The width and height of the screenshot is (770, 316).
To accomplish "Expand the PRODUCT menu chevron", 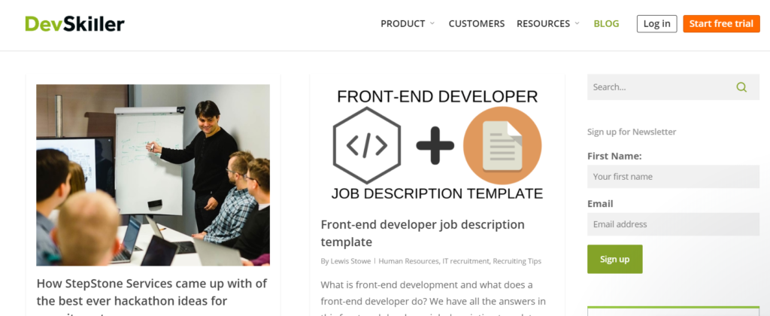I will pos(432,24).
